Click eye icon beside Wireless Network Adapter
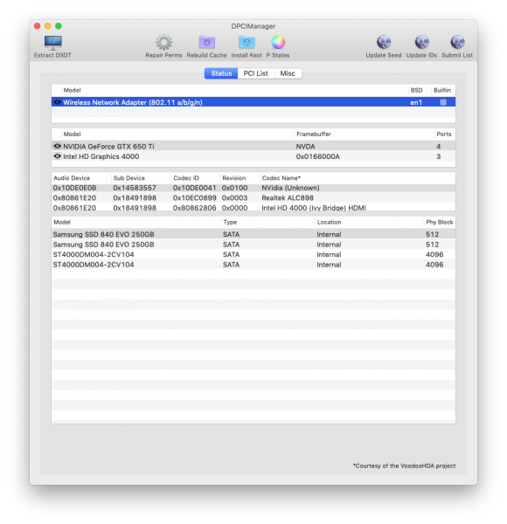507x524 pixels. 57,102
